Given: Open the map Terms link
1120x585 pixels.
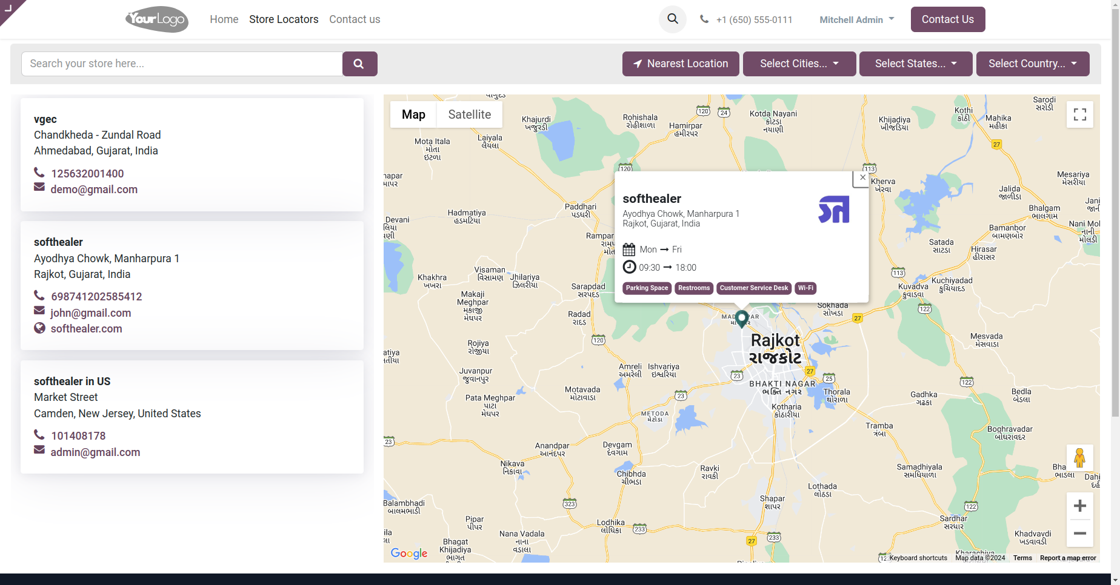Looking at the screenshot, I should click(1022, 558).
